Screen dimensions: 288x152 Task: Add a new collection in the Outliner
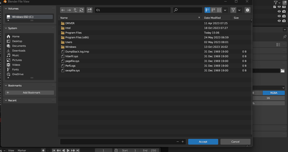click(x=284, y=2)
